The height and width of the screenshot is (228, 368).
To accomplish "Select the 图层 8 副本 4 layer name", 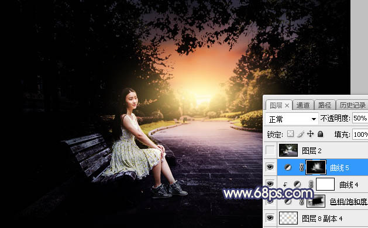I will pyautogui.click(x=322, y=219).
